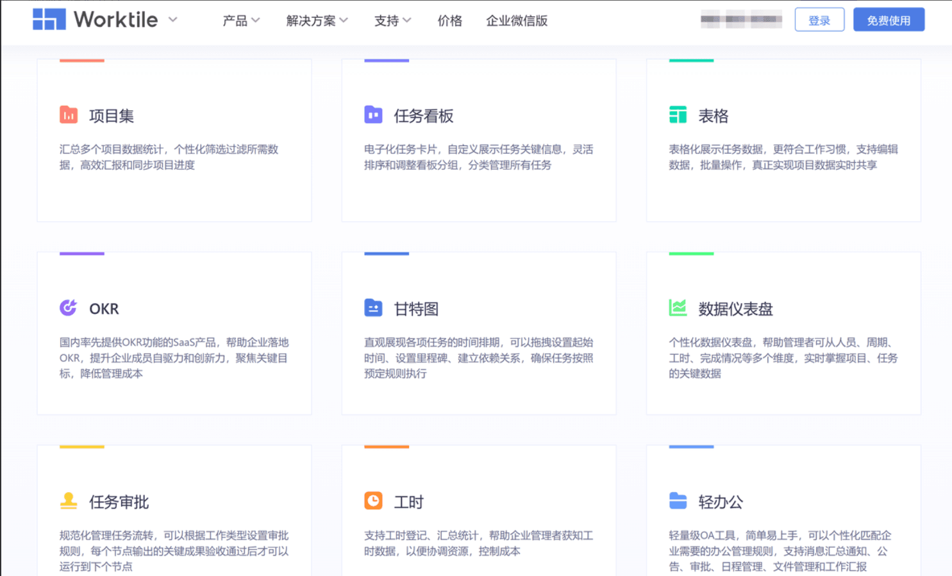Image resolution: width=952 pixels, height=576 pixels.
Task: Click the Worktile logo icon
Action: 49,20
